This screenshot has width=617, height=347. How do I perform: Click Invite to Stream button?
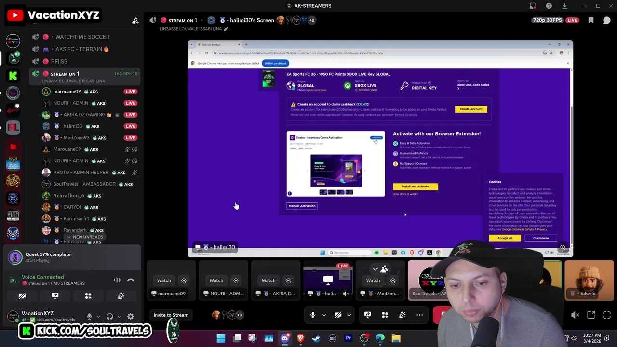171,315
